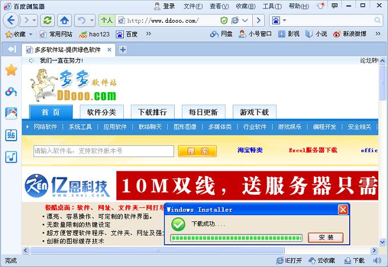This screenshot has height=267, width=388.
Task: Open the 淘宝特卖 link
Action: point(250,150)
